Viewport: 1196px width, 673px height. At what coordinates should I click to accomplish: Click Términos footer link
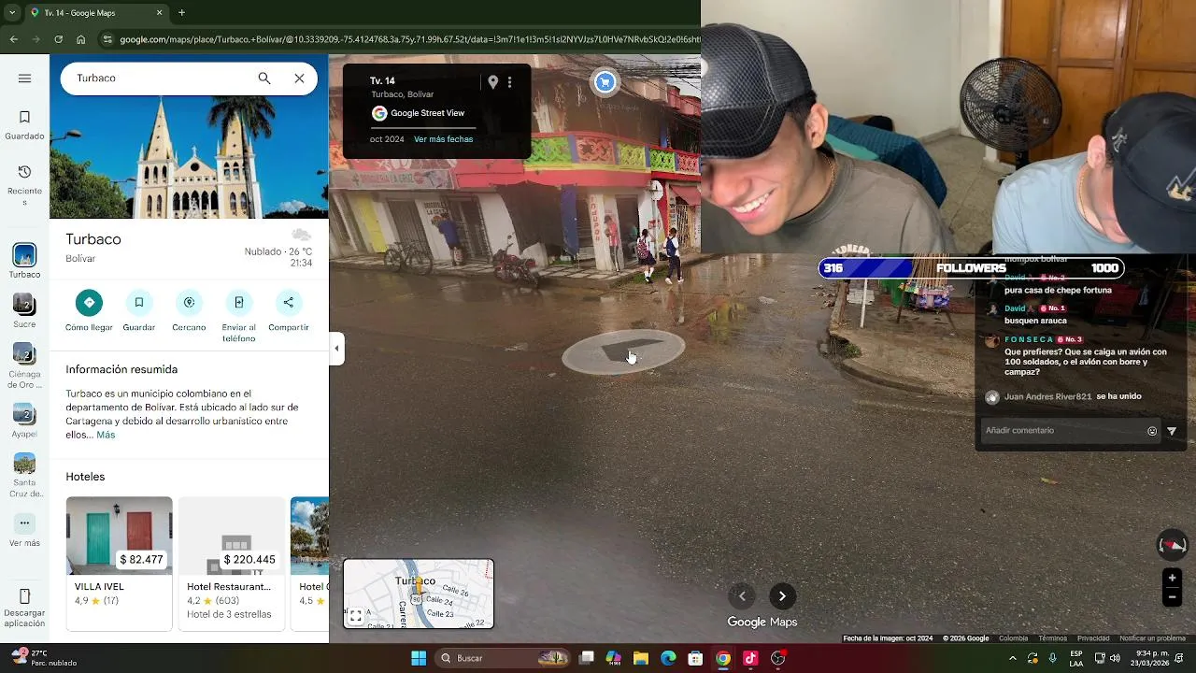coord(1052,638)
